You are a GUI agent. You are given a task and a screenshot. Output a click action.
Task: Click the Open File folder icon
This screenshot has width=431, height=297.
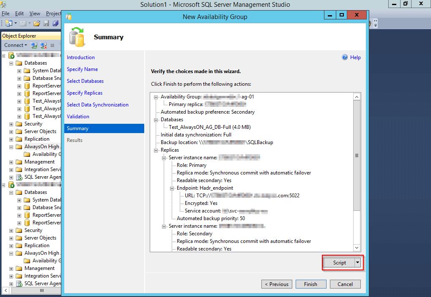coord(37,23)
